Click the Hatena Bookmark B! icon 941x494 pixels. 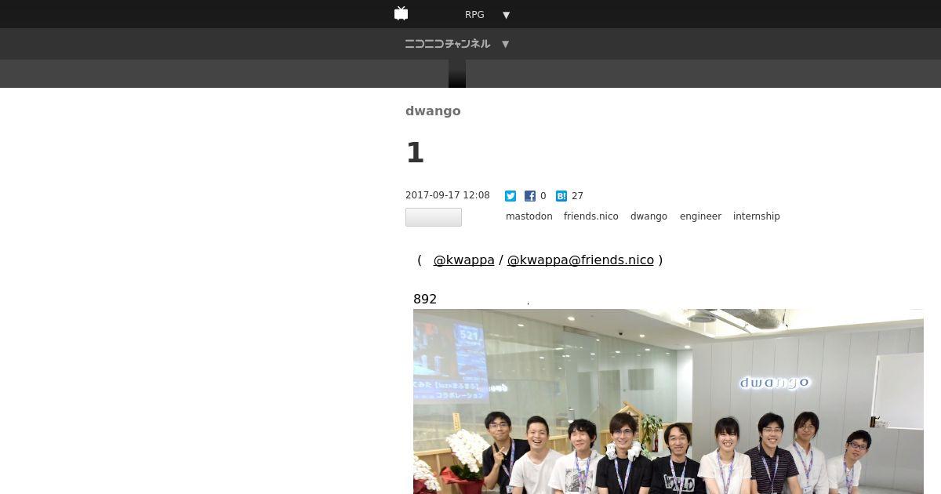561,196
